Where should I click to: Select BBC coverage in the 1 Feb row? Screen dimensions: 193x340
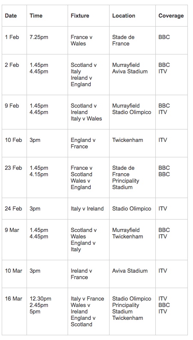(164, 37)
